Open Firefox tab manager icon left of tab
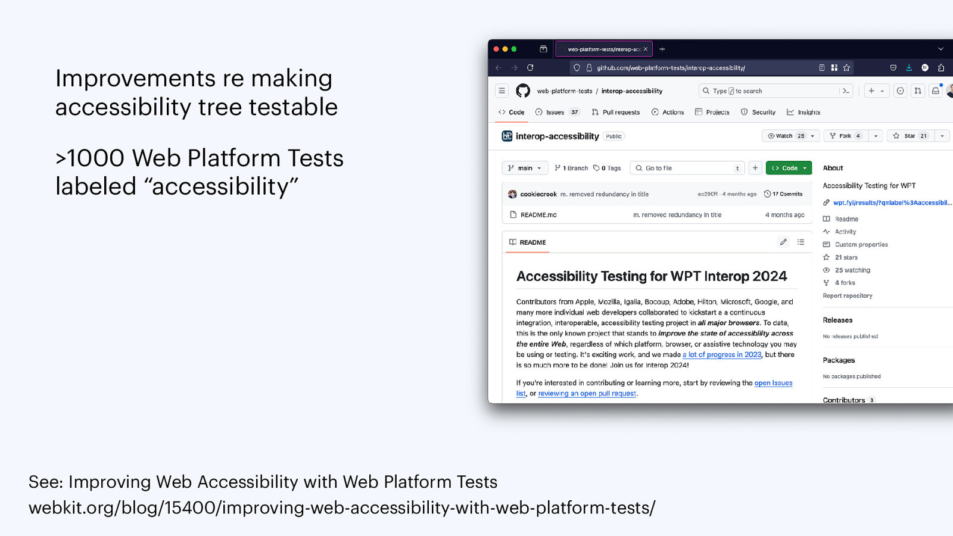 (x=543, y=49)
